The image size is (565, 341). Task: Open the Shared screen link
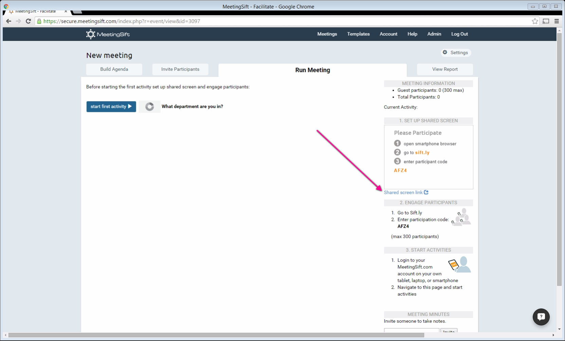point(403,193)
